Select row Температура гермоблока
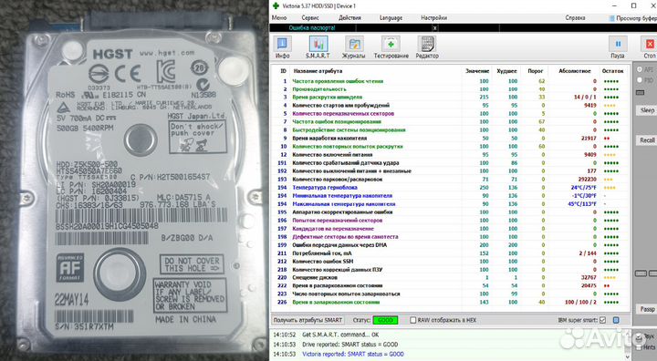The height and width of the screenshot is (361, 657). point(450,188)
